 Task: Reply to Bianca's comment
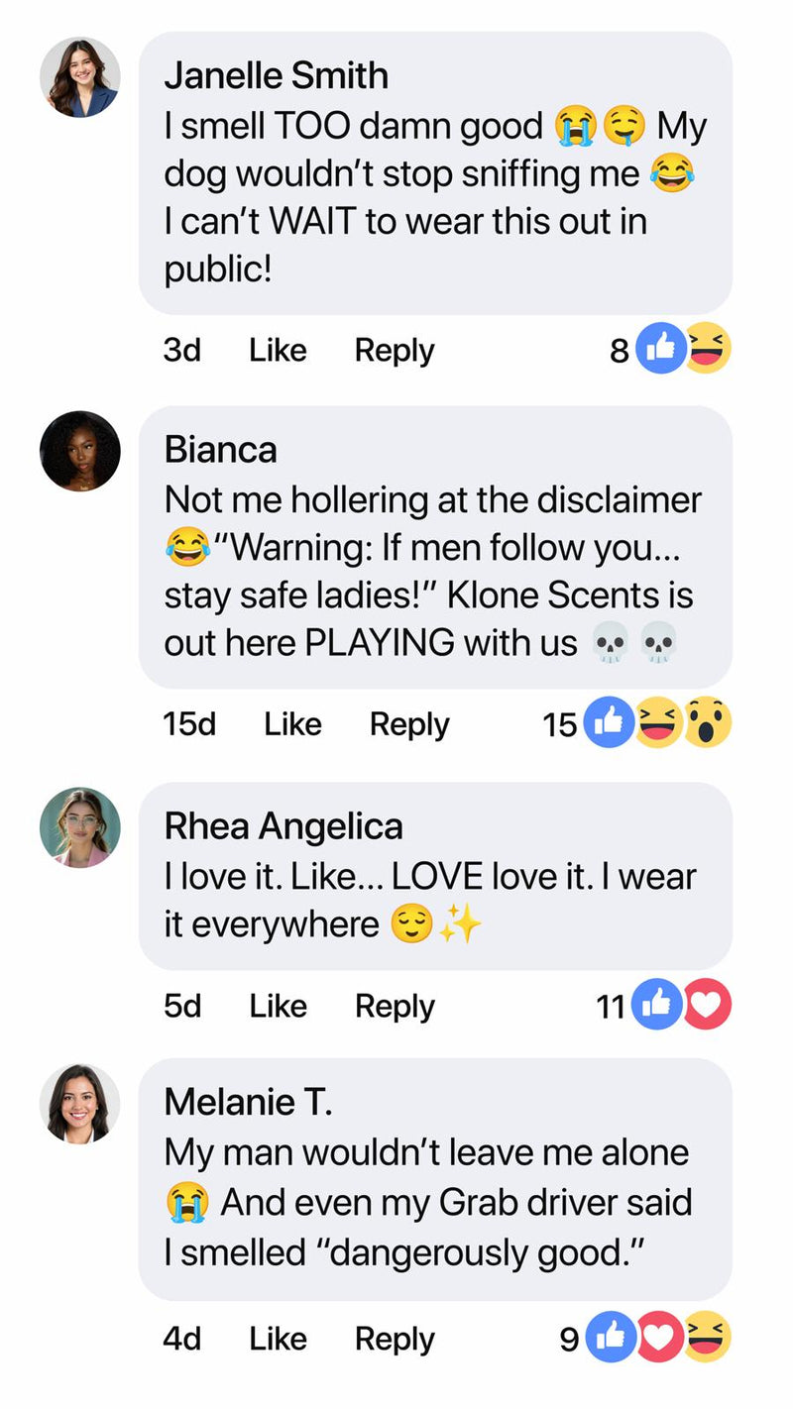coord(409,724)
